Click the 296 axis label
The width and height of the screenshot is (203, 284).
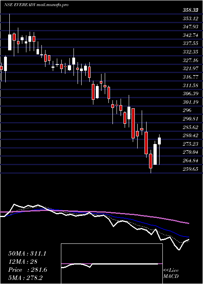[187, 110]
